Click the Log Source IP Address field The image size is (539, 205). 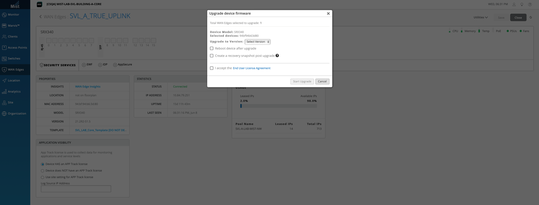coord(76,189)
